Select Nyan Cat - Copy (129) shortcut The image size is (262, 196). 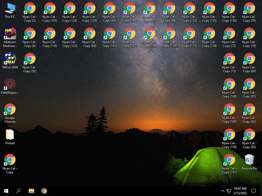point(90,12)
